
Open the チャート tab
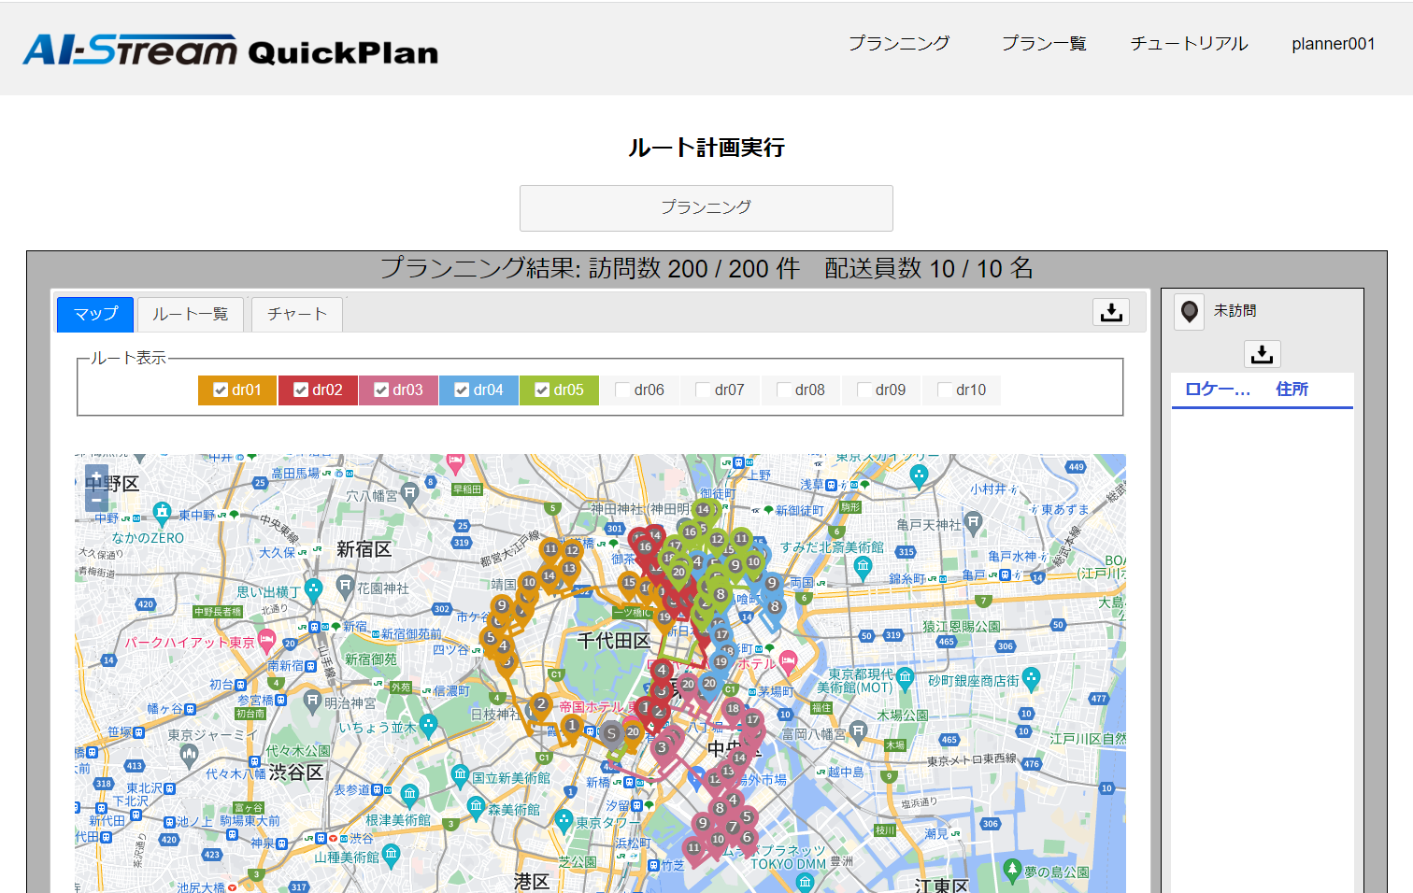coord(297,314)
